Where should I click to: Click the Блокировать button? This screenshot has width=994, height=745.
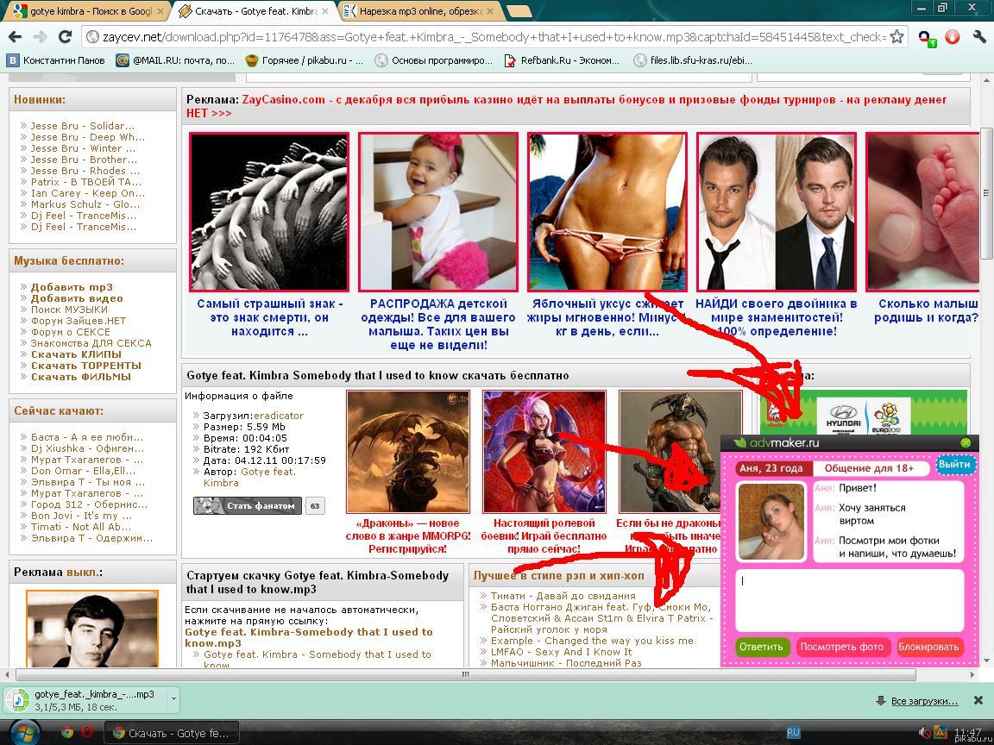[x=928, y=647]
